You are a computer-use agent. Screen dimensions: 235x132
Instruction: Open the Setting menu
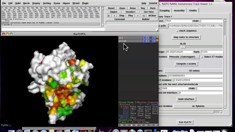[x=47, y=3]
